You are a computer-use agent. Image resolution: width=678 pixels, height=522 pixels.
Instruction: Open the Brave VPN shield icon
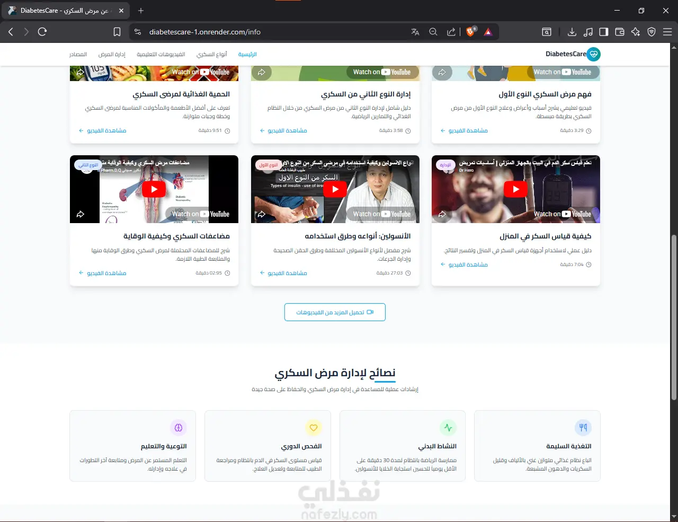652,32
